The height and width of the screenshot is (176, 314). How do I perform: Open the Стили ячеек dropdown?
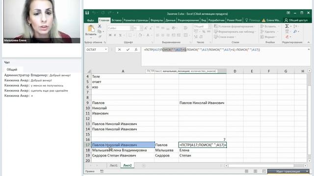[x=225, y=37]
